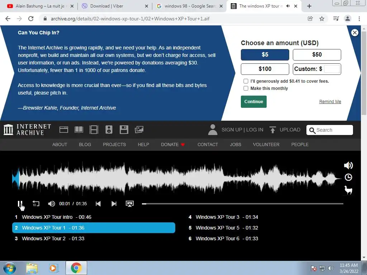
Task: Open a new browser tab
Action: pos(309,6)
